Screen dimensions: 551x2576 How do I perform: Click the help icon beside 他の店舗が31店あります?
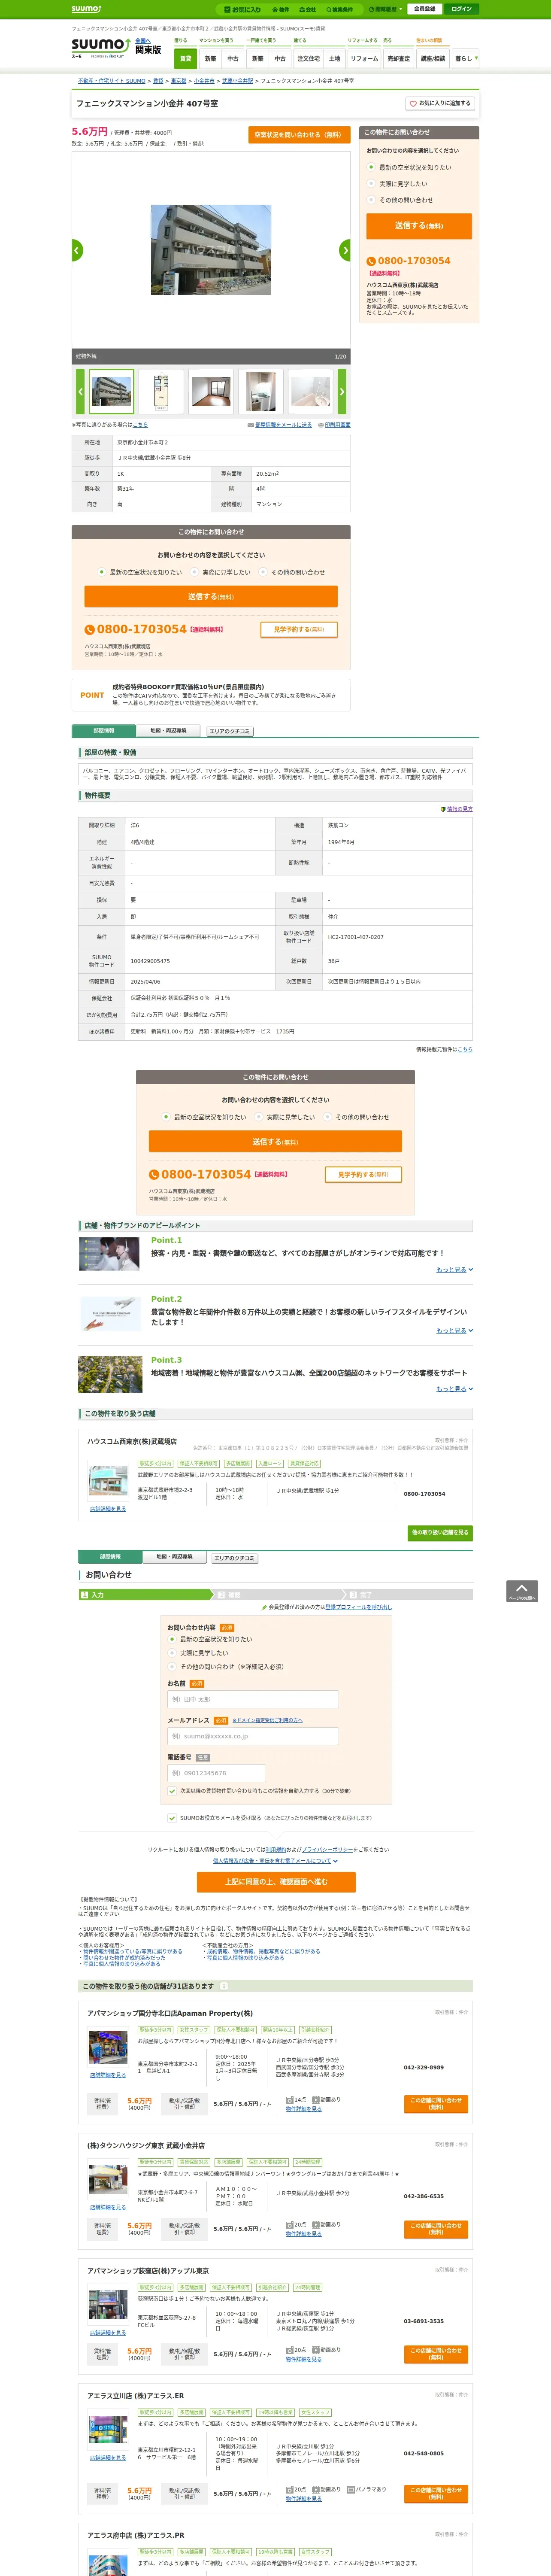pyautogui.click(x=223, y=1986)
